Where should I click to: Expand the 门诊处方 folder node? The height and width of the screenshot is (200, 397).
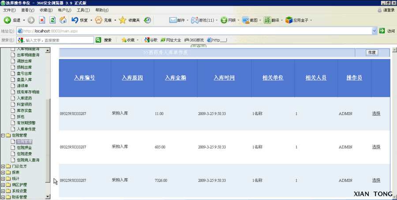[3, 166]
